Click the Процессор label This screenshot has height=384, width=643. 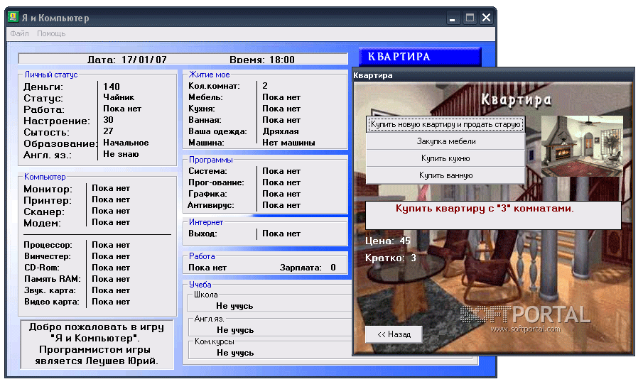[x=48, y=245]
